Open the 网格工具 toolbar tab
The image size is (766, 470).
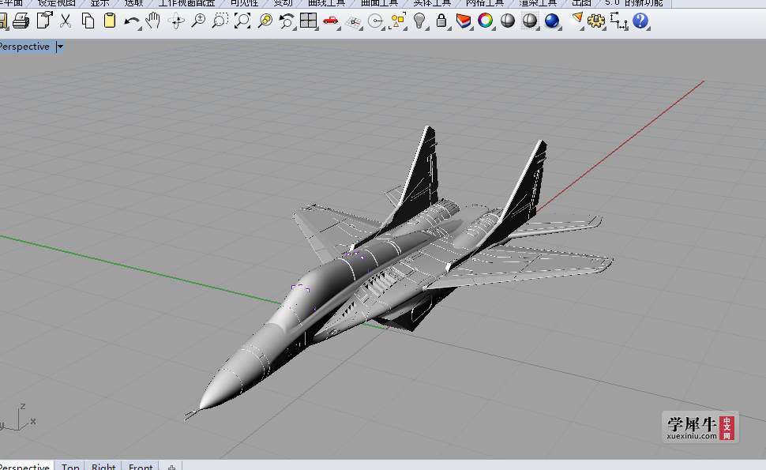pos(485,3)
